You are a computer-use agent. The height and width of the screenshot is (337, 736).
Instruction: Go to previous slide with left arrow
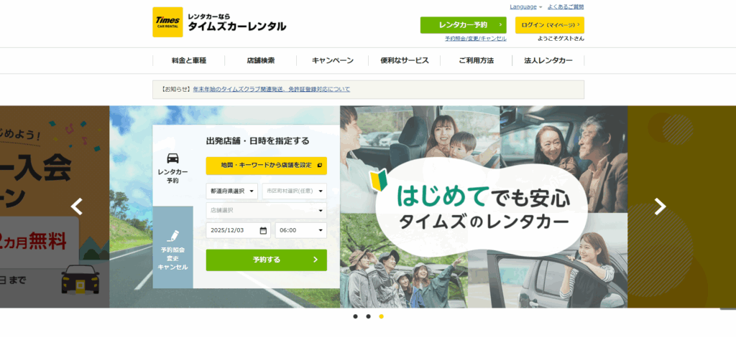77,207
